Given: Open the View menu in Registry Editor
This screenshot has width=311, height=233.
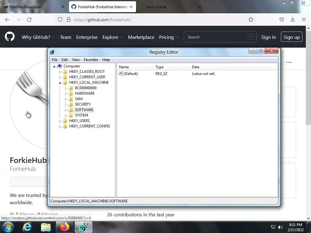Looking at the screenshot, I should click(76, 60).
